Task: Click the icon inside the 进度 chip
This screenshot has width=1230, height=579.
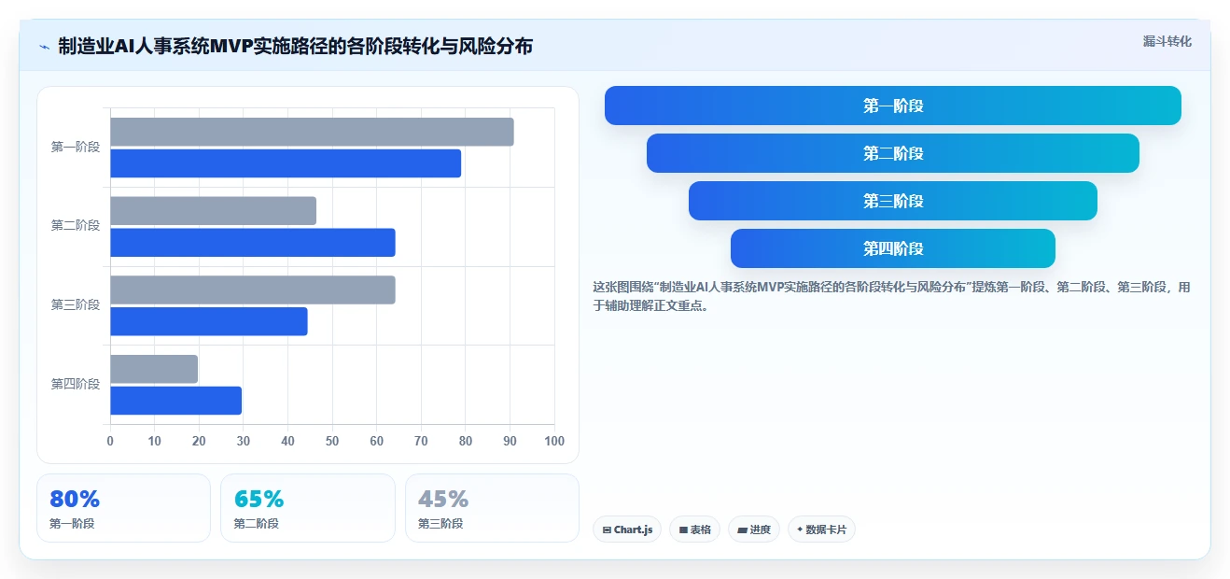Action: pyautogui.click(x=742, y=530)
